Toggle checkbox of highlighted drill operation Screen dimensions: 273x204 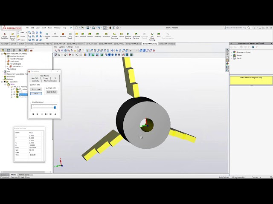pyautogui.click(x=14, y=94)
